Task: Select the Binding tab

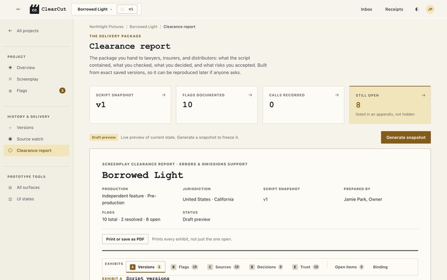Action: tap(380, 267)
